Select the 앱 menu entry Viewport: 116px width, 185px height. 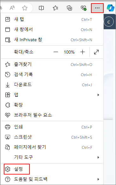click(x=52, y=95)
